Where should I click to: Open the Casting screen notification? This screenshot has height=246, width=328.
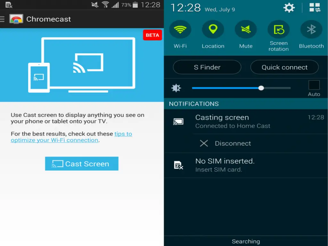pos(246,122)
